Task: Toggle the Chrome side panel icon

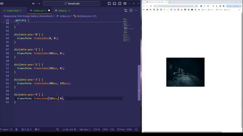Action: click(x=220, y=6)
